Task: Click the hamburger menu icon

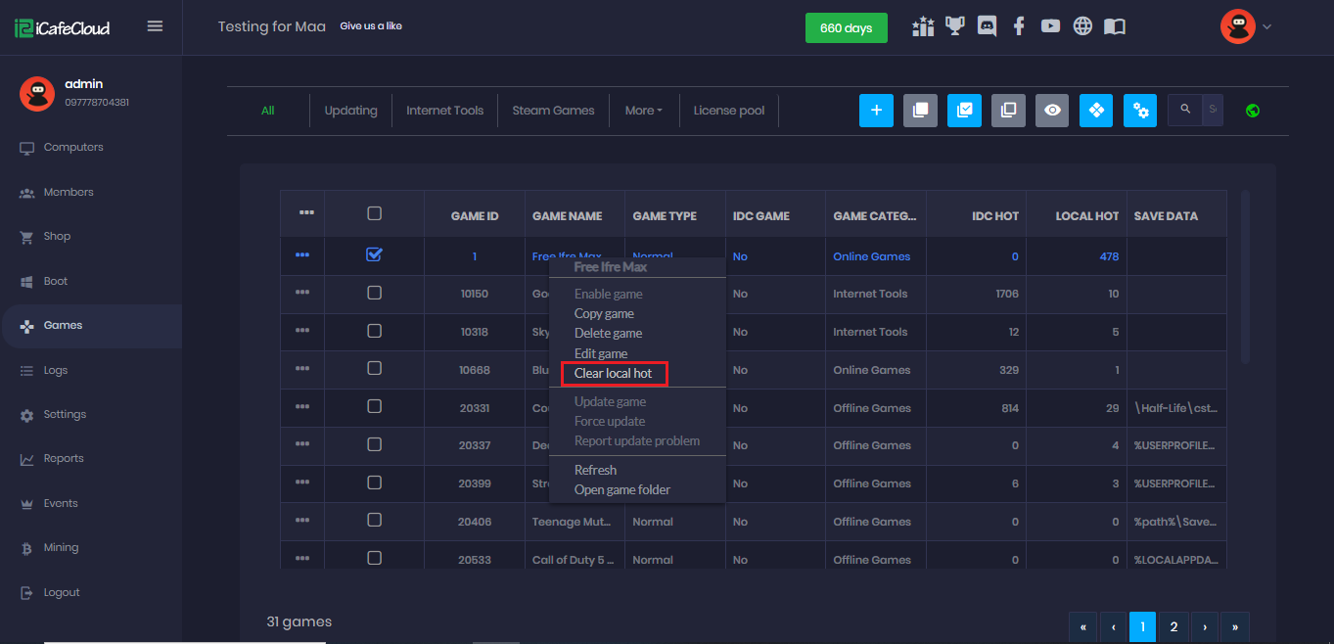Action: (155, 26)
